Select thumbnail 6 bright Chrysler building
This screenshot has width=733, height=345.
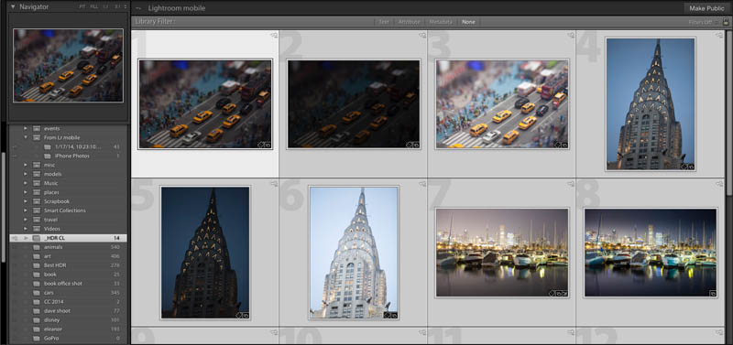click(x=354, y=253)
